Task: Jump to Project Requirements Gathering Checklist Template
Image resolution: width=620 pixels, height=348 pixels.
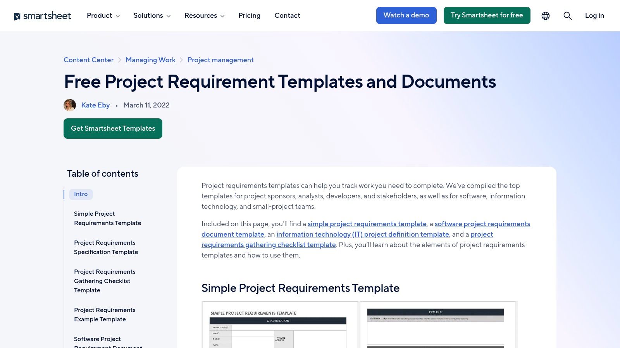Action: coord(105,281)
